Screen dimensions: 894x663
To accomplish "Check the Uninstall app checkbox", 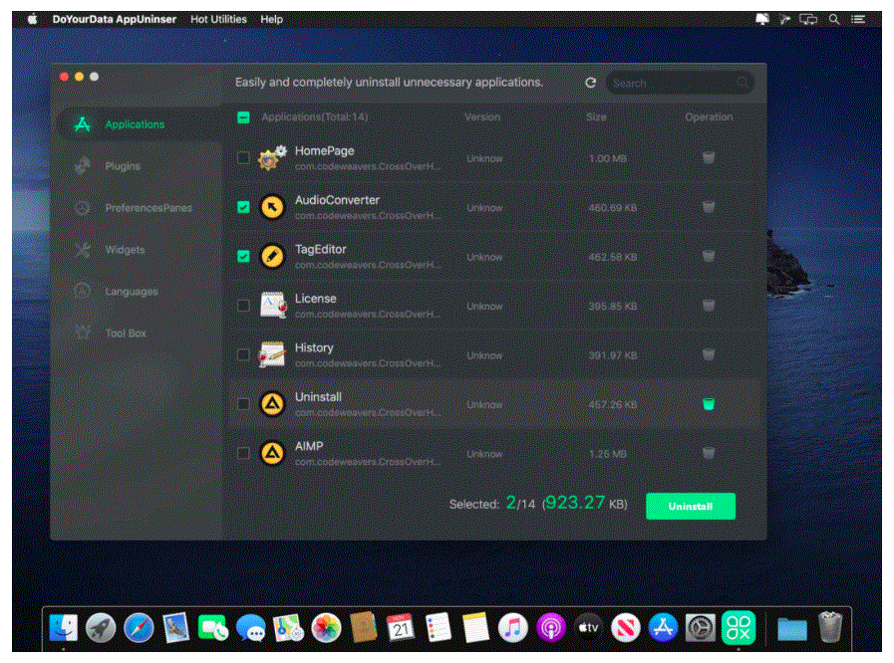I will 243,404.
